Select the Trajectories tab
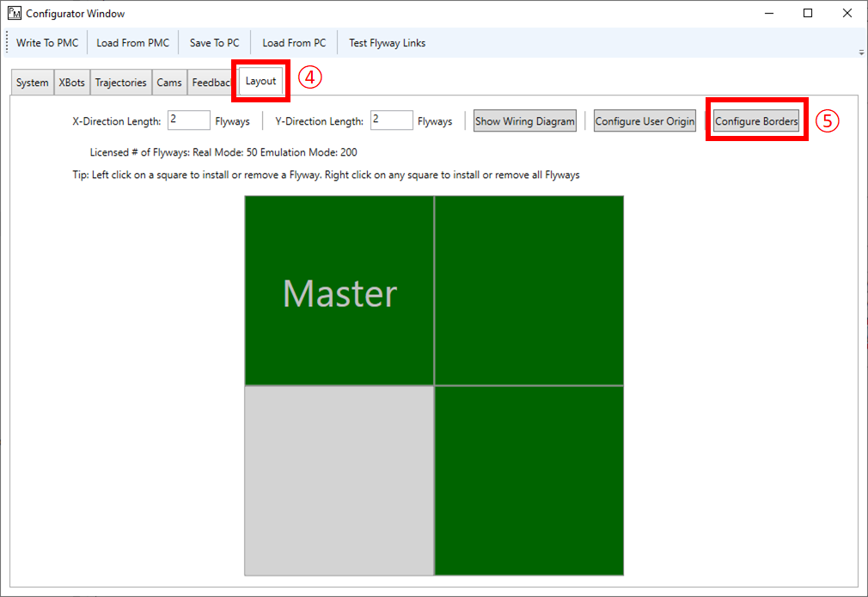 pos(120,82)
